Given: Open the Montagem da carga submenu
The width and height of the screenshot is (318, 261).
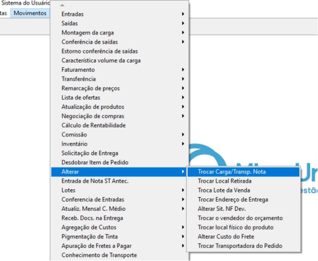Looking at the screenshot, I should (120, 32).
